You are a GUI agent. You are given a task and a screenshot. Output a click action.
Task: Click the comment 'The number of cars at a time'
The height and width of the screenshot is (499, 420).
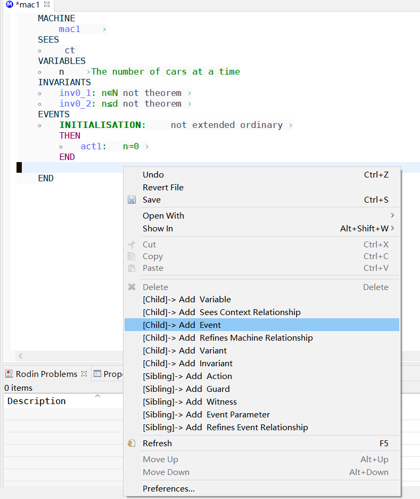coord(166,71)
